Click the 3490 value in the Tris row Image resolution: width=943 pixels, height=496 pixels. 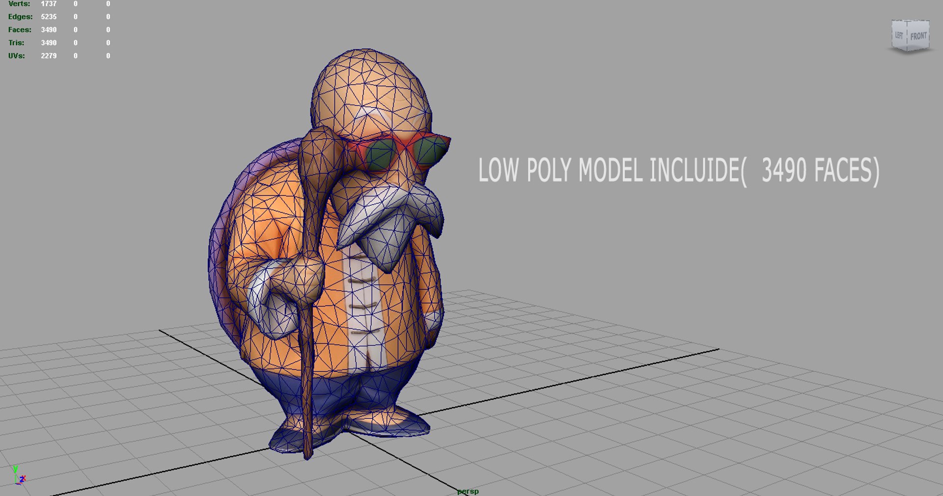pyautogui.click(x=49, y=43)
